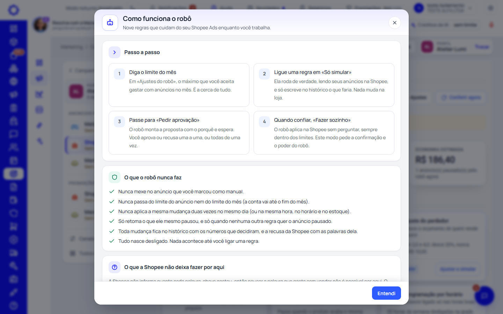Click the checkmark beside 'Toda mudança fica no histórico'
This screenshot has height=314, width=503.
click(112, 231)
